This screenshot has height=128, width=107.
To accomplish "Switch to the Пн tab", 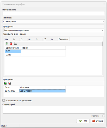I will (x=8, y=39).
